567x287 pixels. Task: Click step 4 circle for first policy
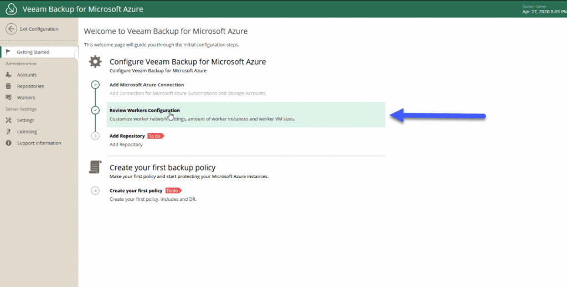point(95,191)
